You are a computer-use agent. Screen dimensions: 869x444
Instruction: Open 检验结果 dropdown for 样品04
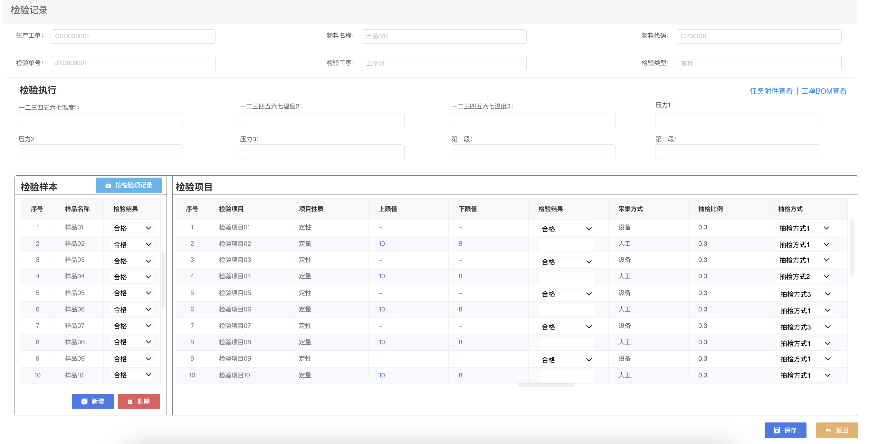tap(132, 277)
